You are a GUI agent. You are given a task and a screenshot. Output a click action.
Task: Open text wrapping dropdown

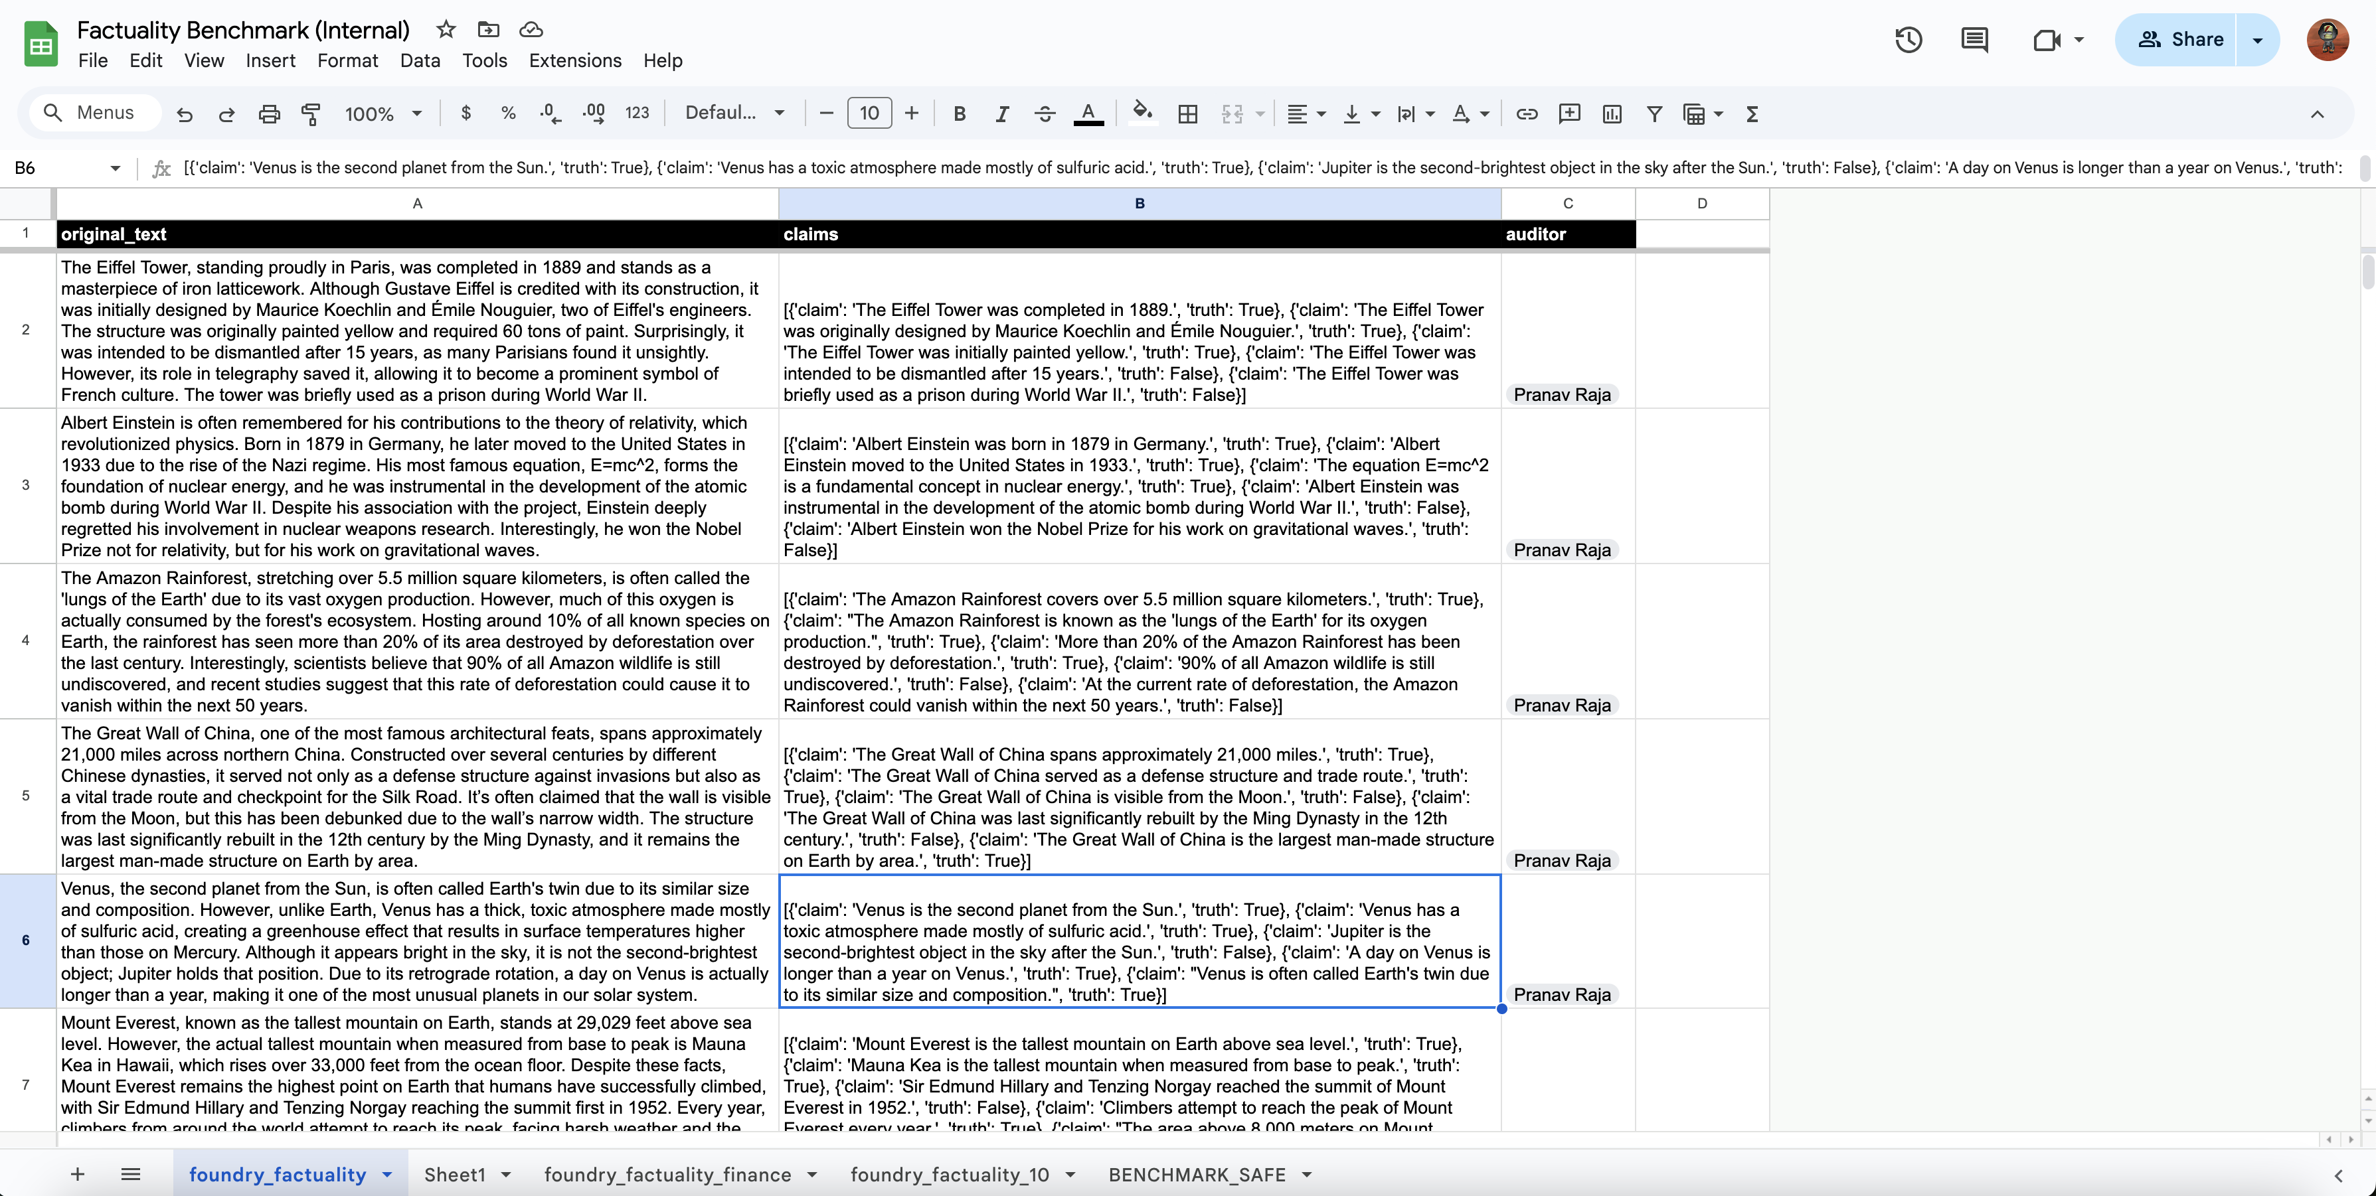(x=1416, y=113)
